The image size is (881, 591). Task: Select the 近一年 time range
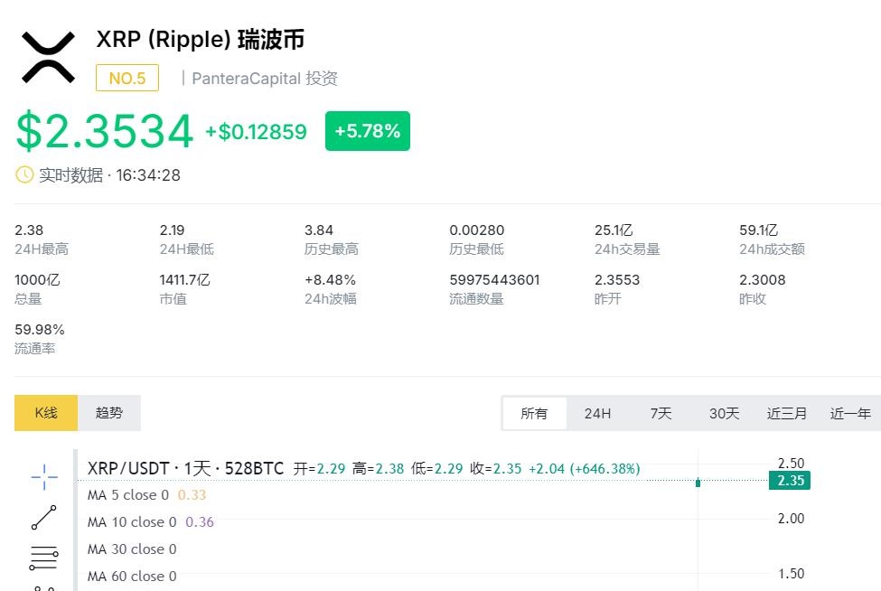tap(850, 414)
